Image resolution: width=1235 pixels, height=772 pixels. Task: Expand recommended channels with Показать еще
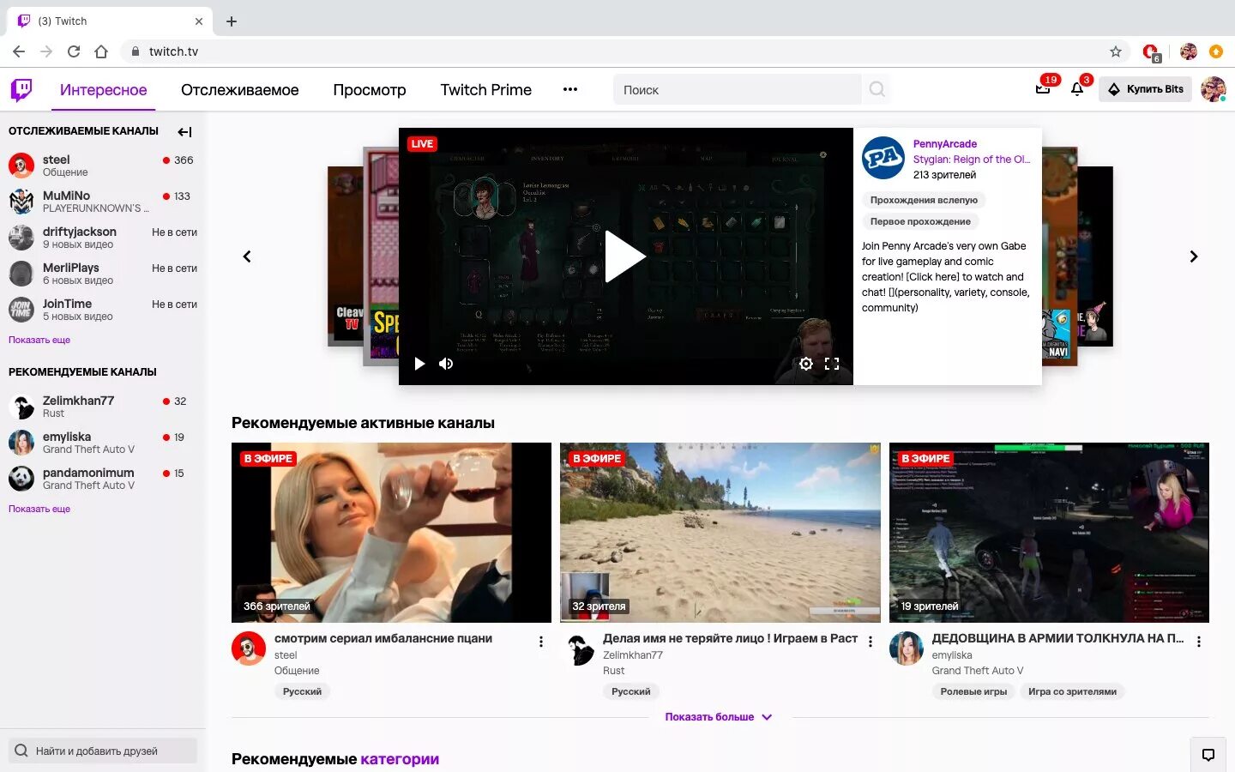point(39,509)
